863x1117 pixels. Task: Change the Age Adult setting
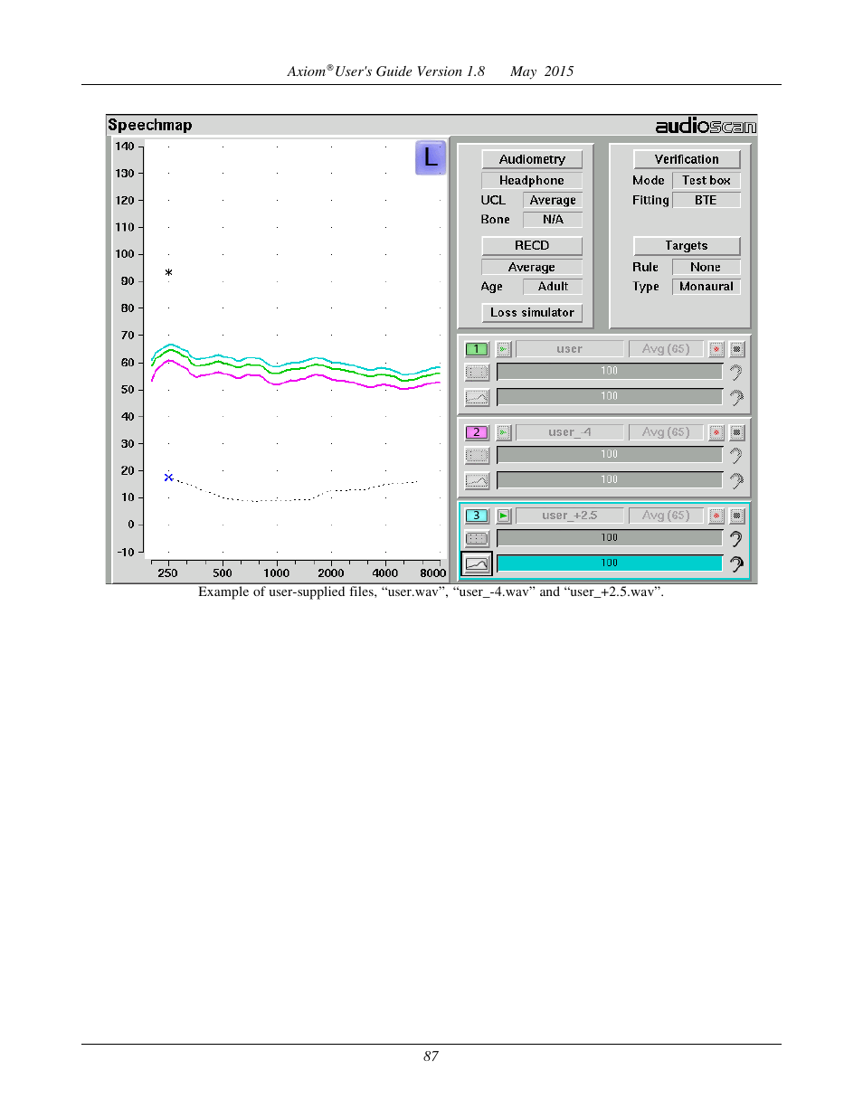tap(553, 287)
